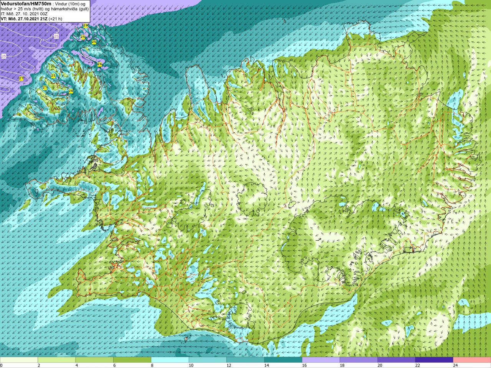Click the '20' value on the color scale
This screenshot has width=491, height=368.
click(x=380, y=365)
